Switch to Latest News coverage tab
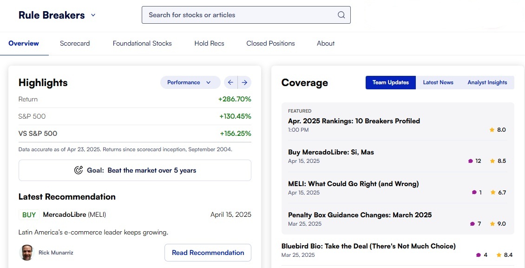The height and width of the screenshot is (268, 525). (x=438, y=82)
